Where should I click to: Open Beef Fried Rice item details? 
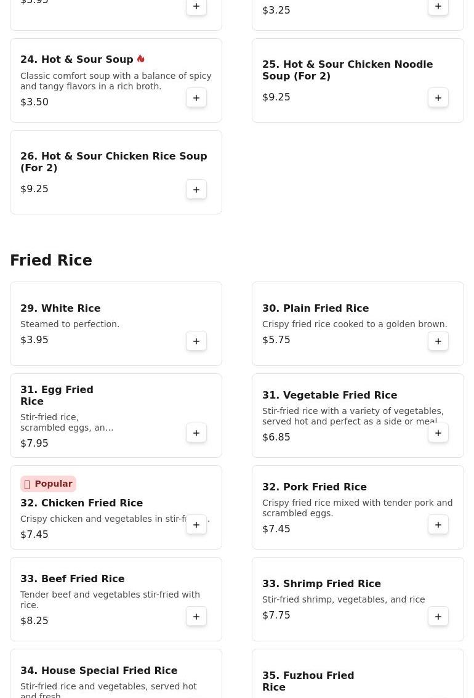pos(73,578)
